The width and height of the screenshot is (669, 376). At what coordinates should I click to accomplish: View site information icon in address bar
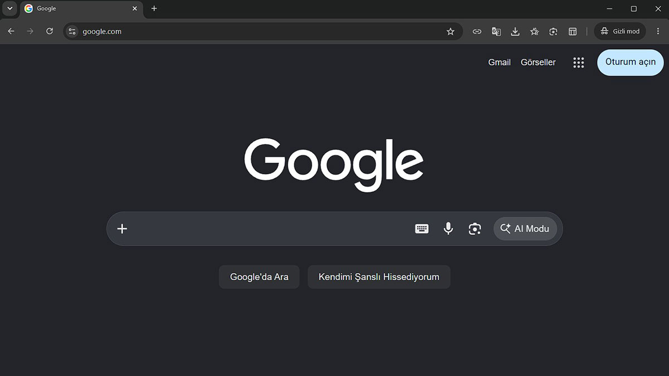pyautogui.click(x=72, y=32)
